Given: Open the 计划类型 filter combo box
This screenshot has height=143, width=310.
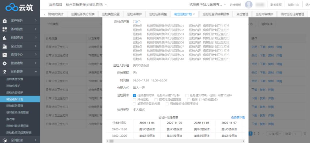Looking at the screenshot, I should 82,24.
